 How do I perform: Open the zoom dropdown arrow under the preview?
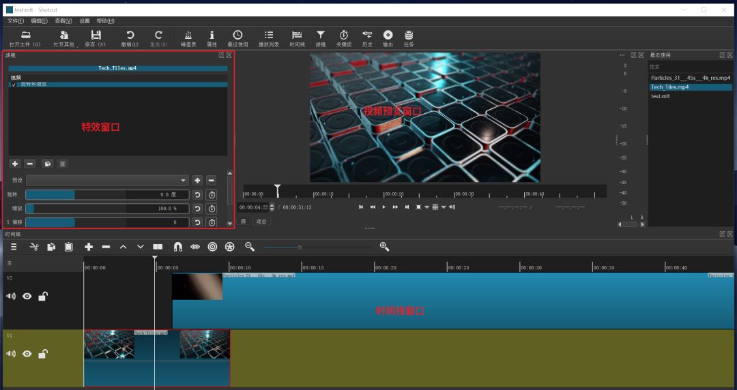coord(427,207)
